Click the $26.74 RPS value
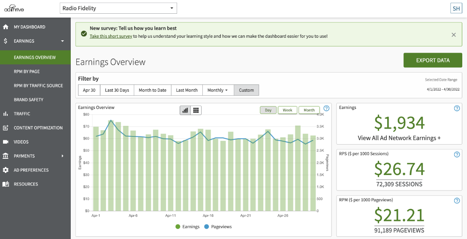Screen dimensions: 467x239 399,169
